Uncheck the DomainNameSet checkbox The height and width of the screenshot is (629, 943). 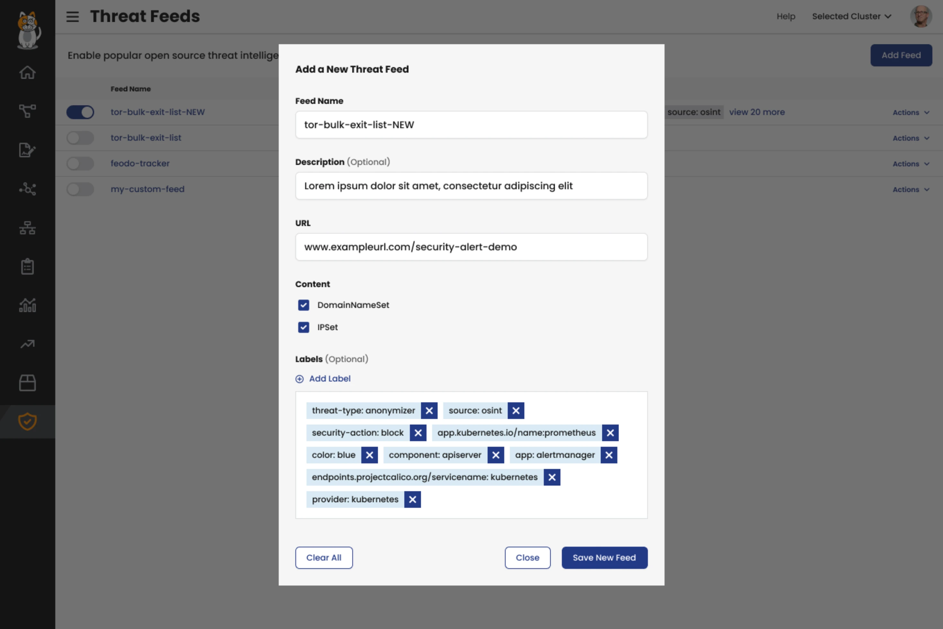304,305
